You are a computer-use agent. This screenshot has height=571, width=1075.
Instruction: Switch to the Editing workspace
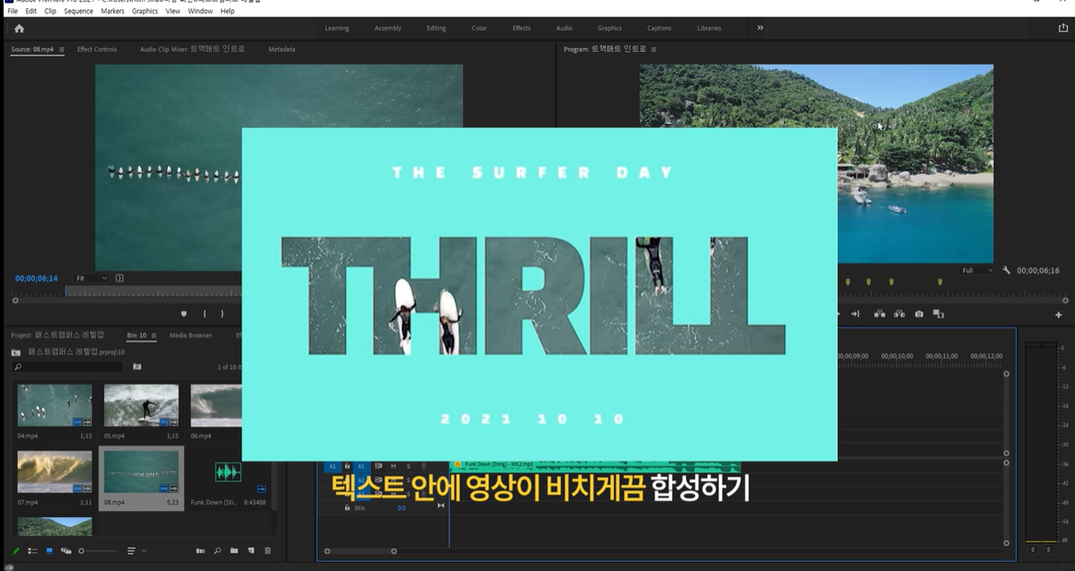pos(436,28)
